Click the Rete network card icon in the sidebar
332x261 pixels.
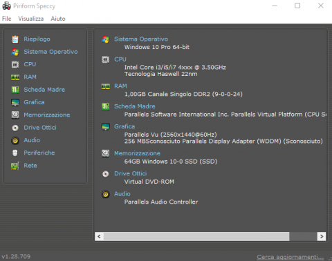[15, 166]
